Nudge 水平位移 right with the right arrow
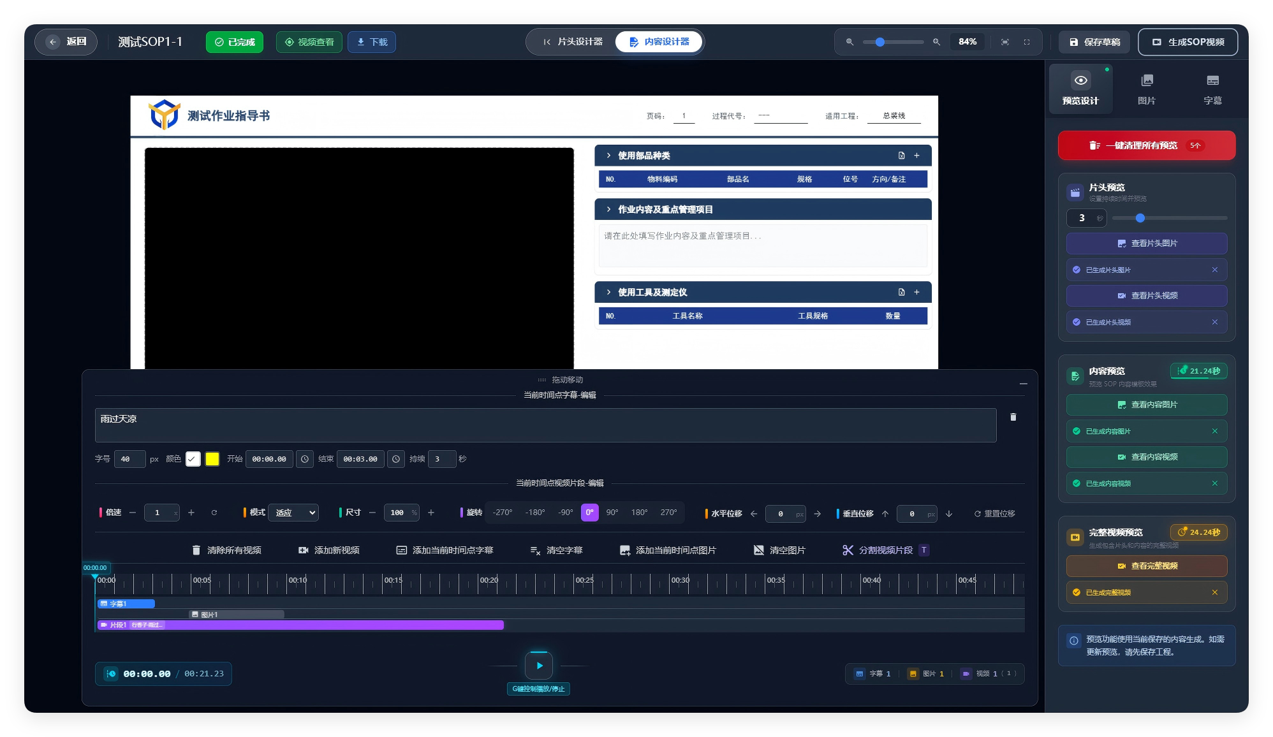1273x737 pixels. (x=818, y=514)
